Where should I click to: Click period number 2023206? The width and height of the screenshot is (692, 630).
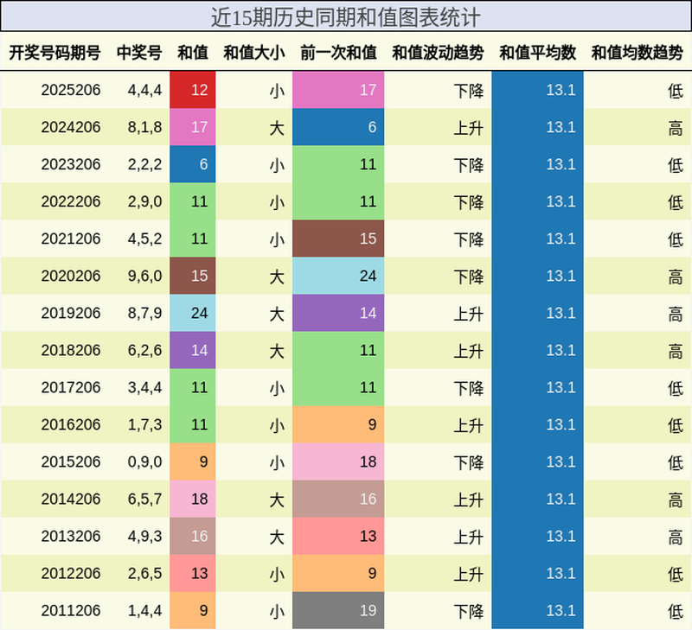click(x=71, y=164)
